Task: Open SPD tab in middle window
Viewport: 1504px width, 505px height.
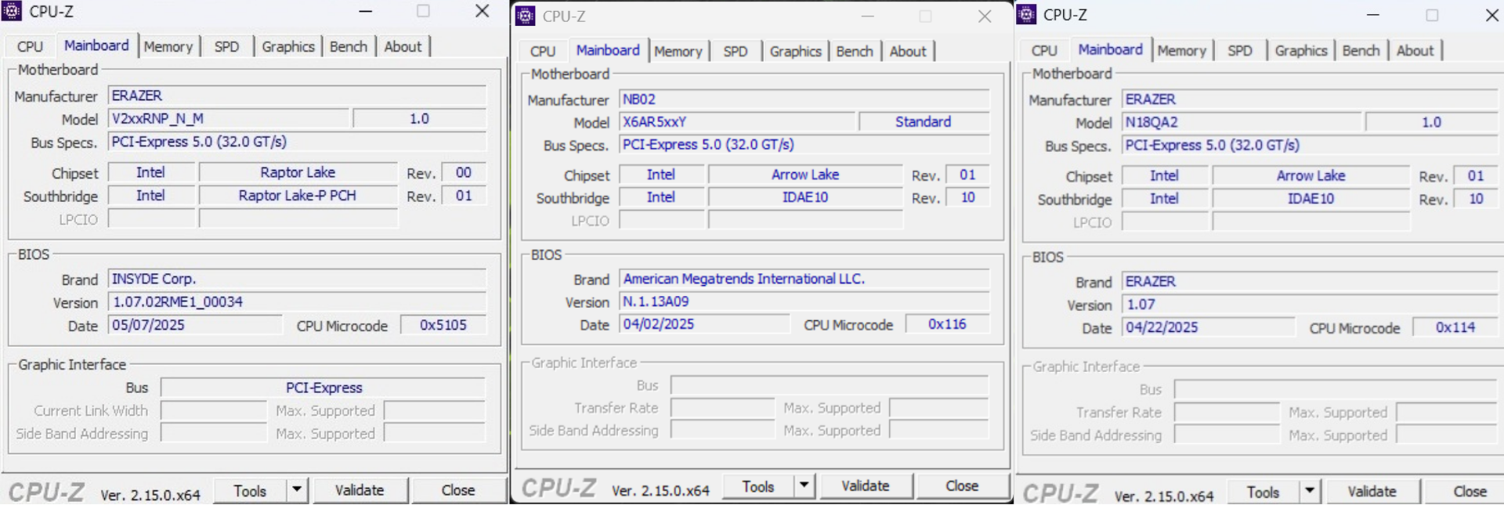Action: (x=736, y=51)
